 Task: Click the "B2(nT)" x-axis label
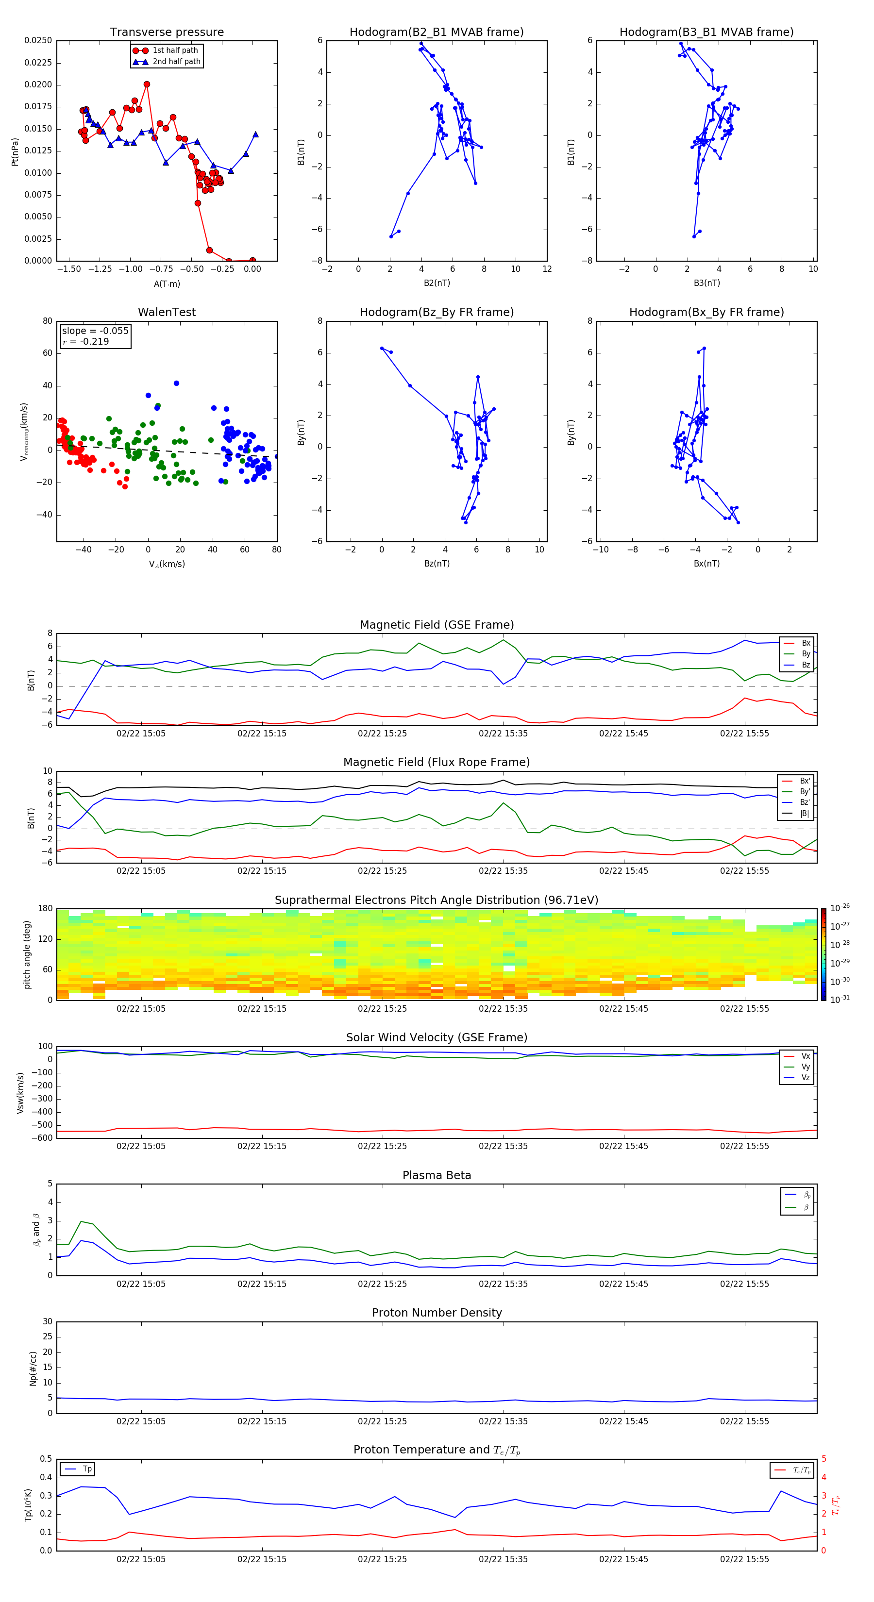point(437,283)
